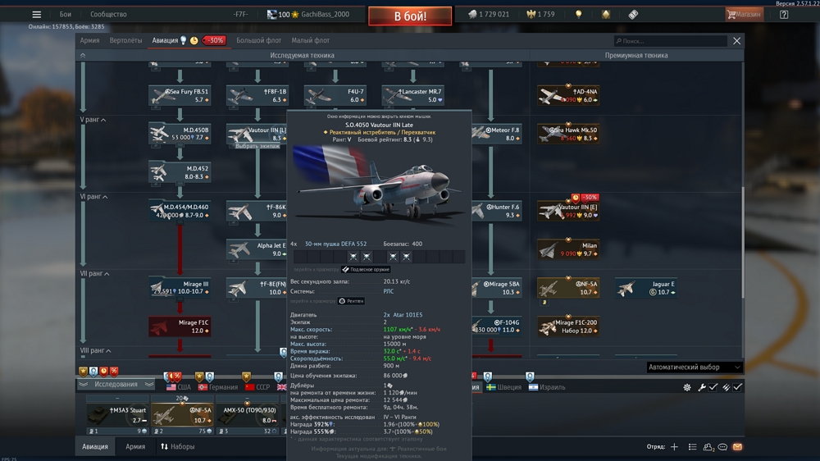Switch to Швеция nation

tap(503, 387)
